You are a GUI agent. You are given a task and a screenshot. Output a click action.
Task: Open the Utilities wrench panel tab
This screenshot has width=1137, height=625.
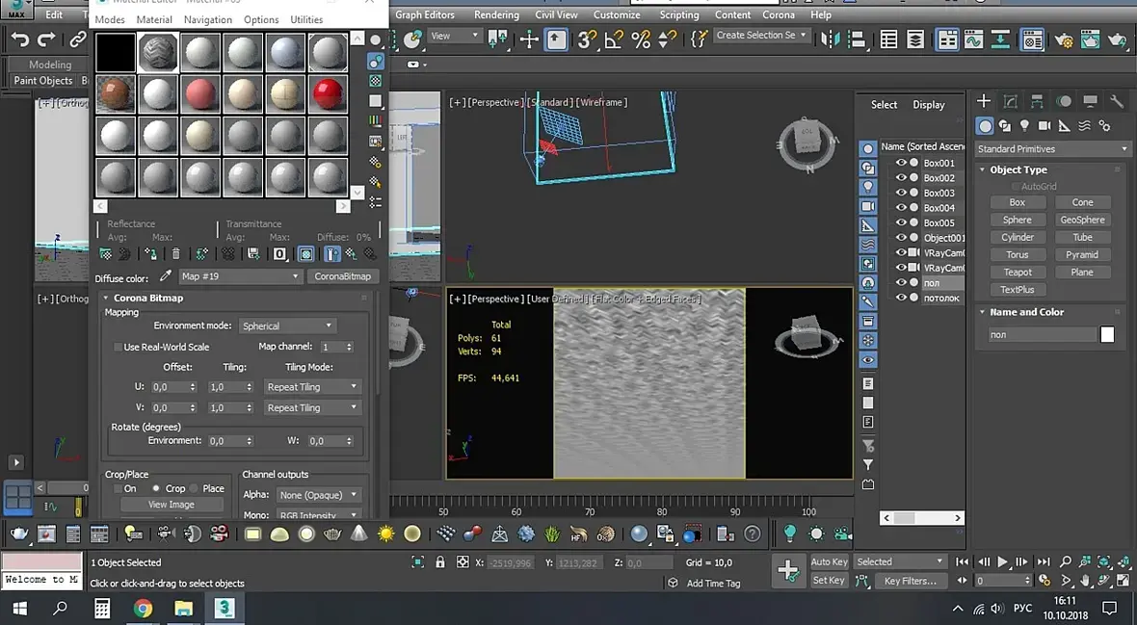pos(1117,101)
